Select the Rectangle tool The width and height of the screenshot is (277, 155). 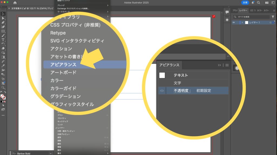3,31
